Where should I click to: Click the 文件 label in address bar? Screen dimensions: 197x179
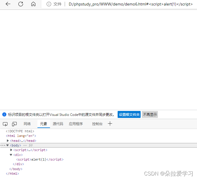coord(58,4)
